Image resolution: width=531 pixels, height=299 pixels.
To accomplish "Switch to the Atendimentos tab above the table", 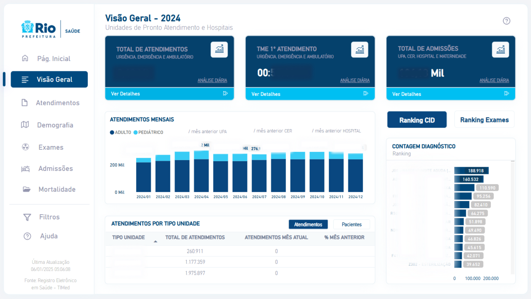I will point(308,224).
